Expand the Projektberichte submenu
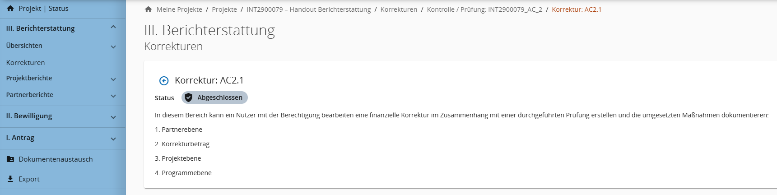Viewport: 777px width, 195px height. pyautogui.click(x=113, y=79)
